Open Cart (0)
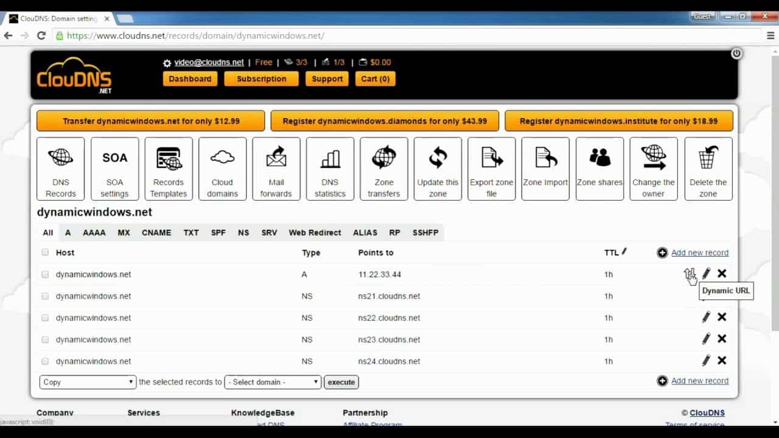The height and width of the screenshot is (438, 779). point(376,79)
